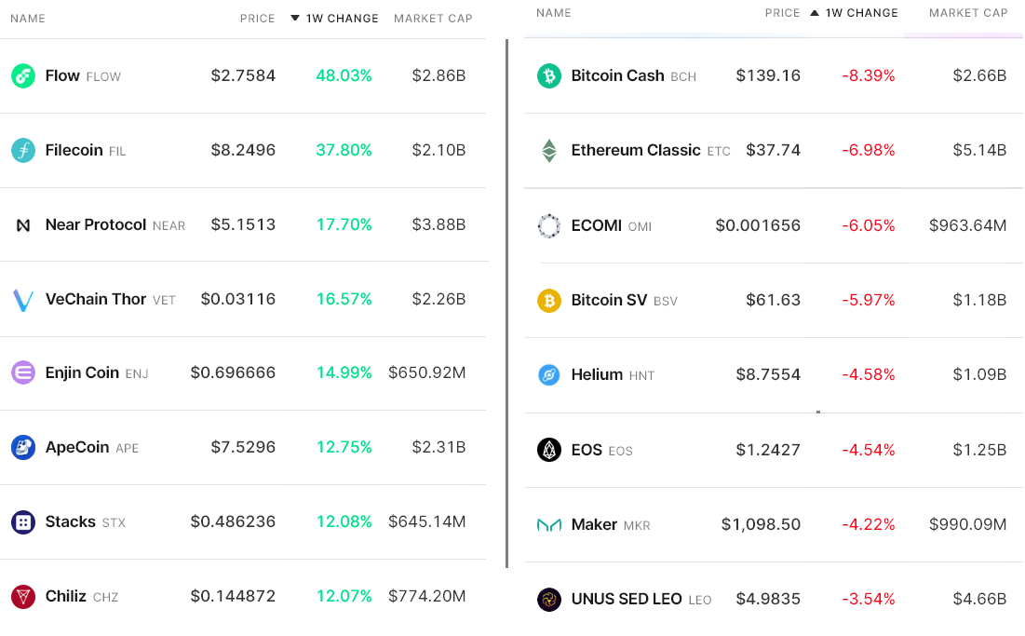Select the Chiliz 12.07% change value
Viewport: 1025px width, 636px height.
point(344,596)
